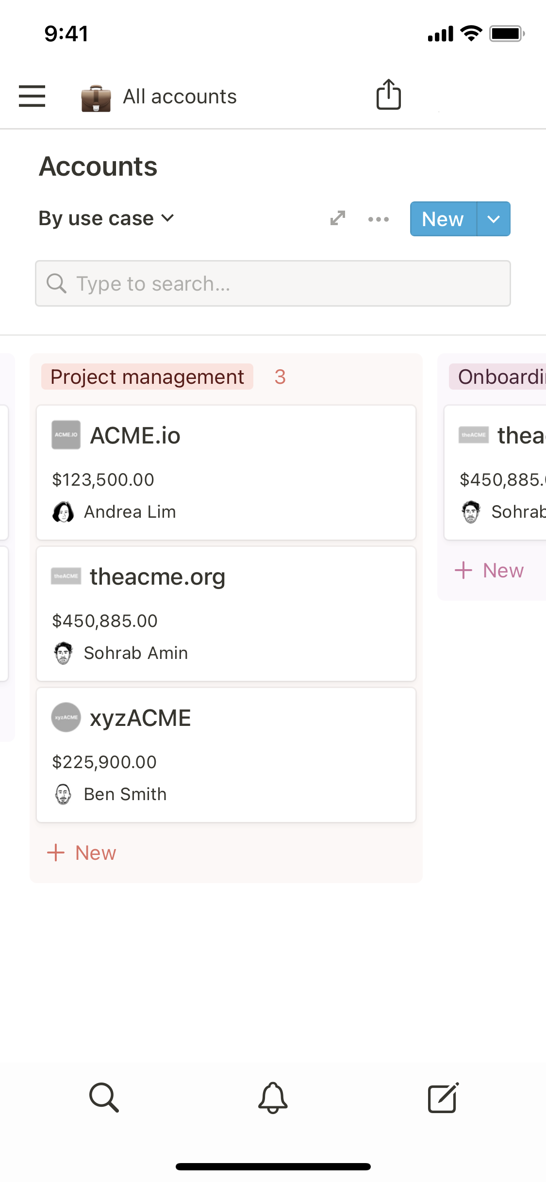The width and height of the screenshot is (546, 1182).
Task: Open the theacme.org account card
Action: [x=226, y=614]
